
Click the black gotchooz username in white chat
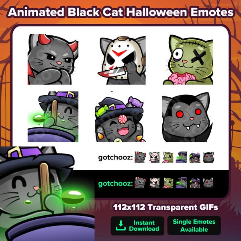115,158
